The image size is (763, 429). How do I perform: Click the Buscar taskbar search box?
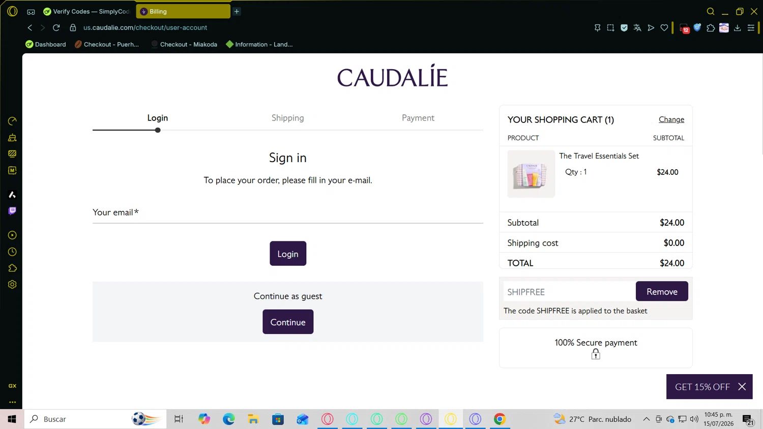95,419
